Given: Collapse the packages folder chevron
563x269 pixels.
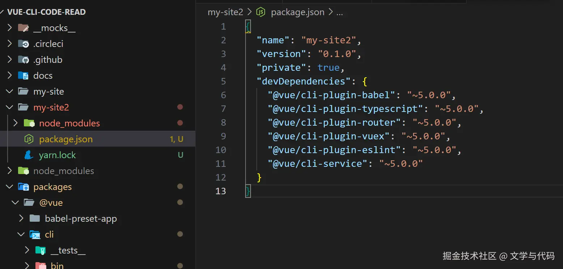Looking at the screenshot, I should click(x=10, y=187).
